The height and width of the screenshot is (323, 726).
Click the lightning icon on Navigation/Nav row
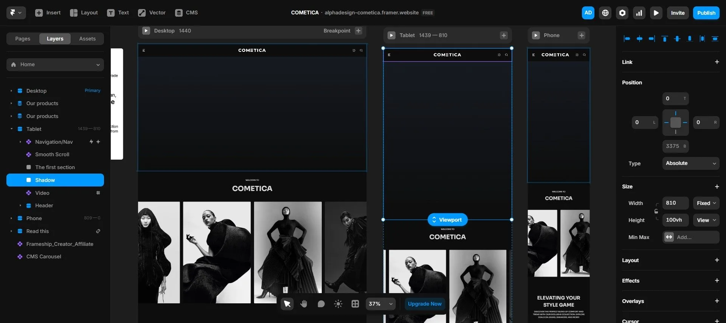91,142
